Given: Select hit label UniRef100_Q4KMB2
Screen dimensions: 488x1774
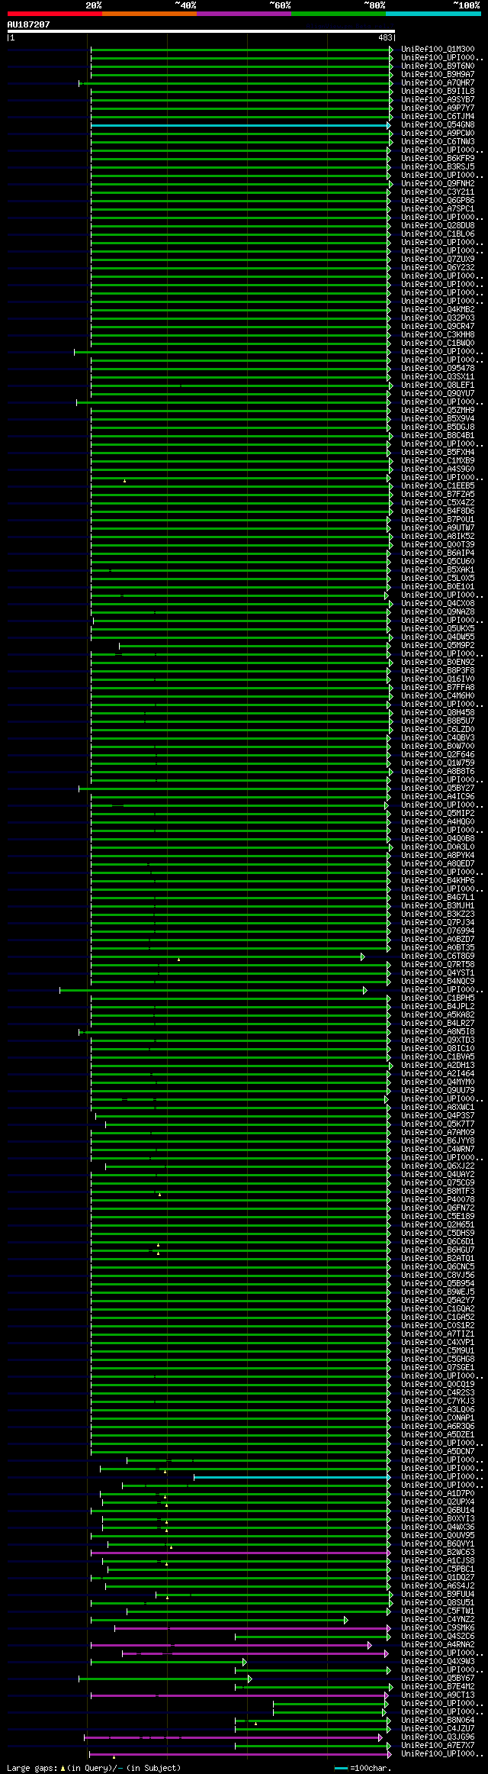Looking at the screenshot, I should tap(438, 310).
